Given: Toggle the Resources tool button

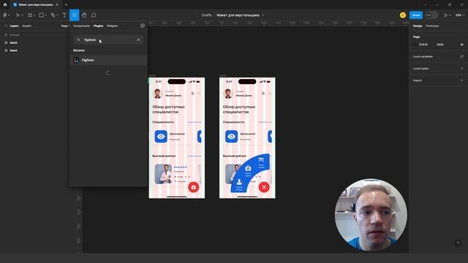Looking at the screenshot, I should (75, 15).
